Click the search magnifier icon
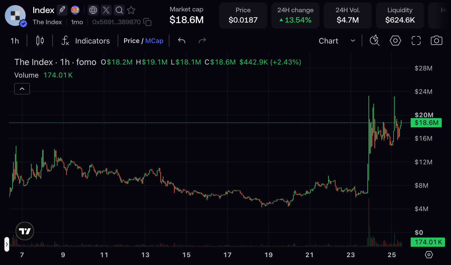Viewport: 451px width, 265px height. [119, 10]
